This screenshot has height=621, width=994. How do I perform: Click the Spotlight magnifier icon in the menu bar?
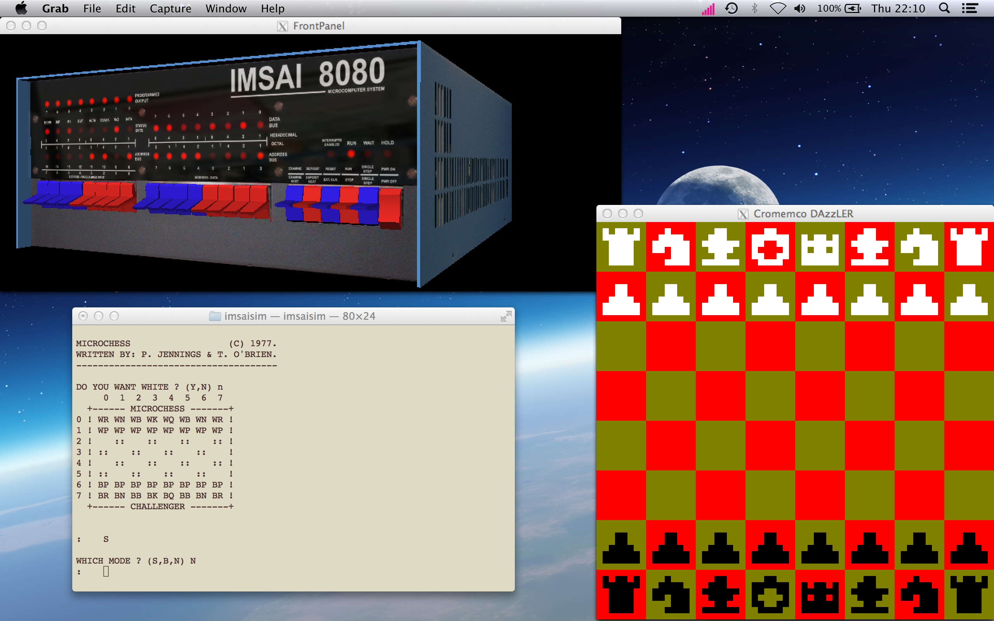point(944,8)
